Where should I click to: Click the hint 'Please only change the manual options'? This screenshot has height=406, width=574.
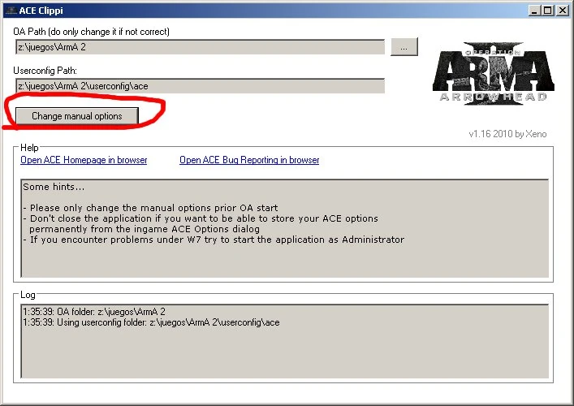(x=150, y=208)
